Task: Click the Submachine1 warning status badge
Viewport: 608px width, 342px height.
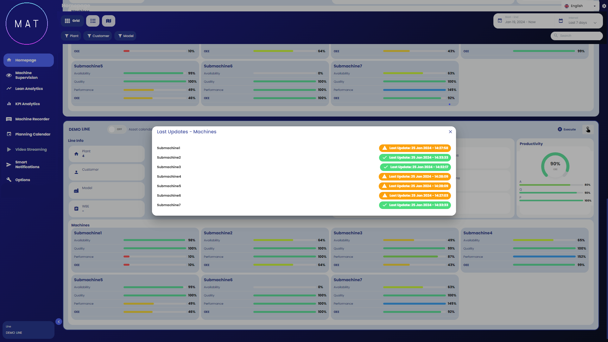Action: click(x=415, y=148)
